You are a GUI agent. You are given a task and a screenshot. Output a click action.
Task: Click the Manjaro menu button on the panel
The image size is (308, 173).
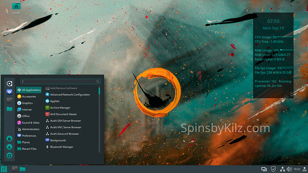click(x=4, y=169)
